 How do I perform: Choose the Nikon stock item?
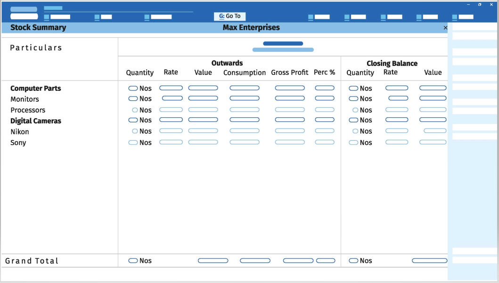(20, 132)
